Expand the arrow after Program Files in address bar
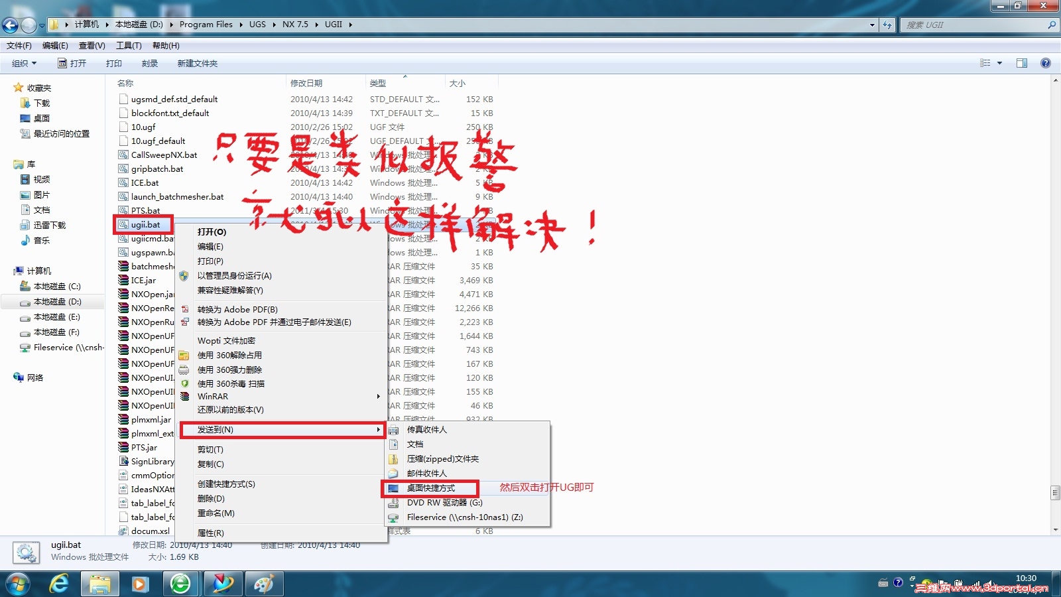The image size is (1061, 597). pyautogui.click(x=241, y=25)
